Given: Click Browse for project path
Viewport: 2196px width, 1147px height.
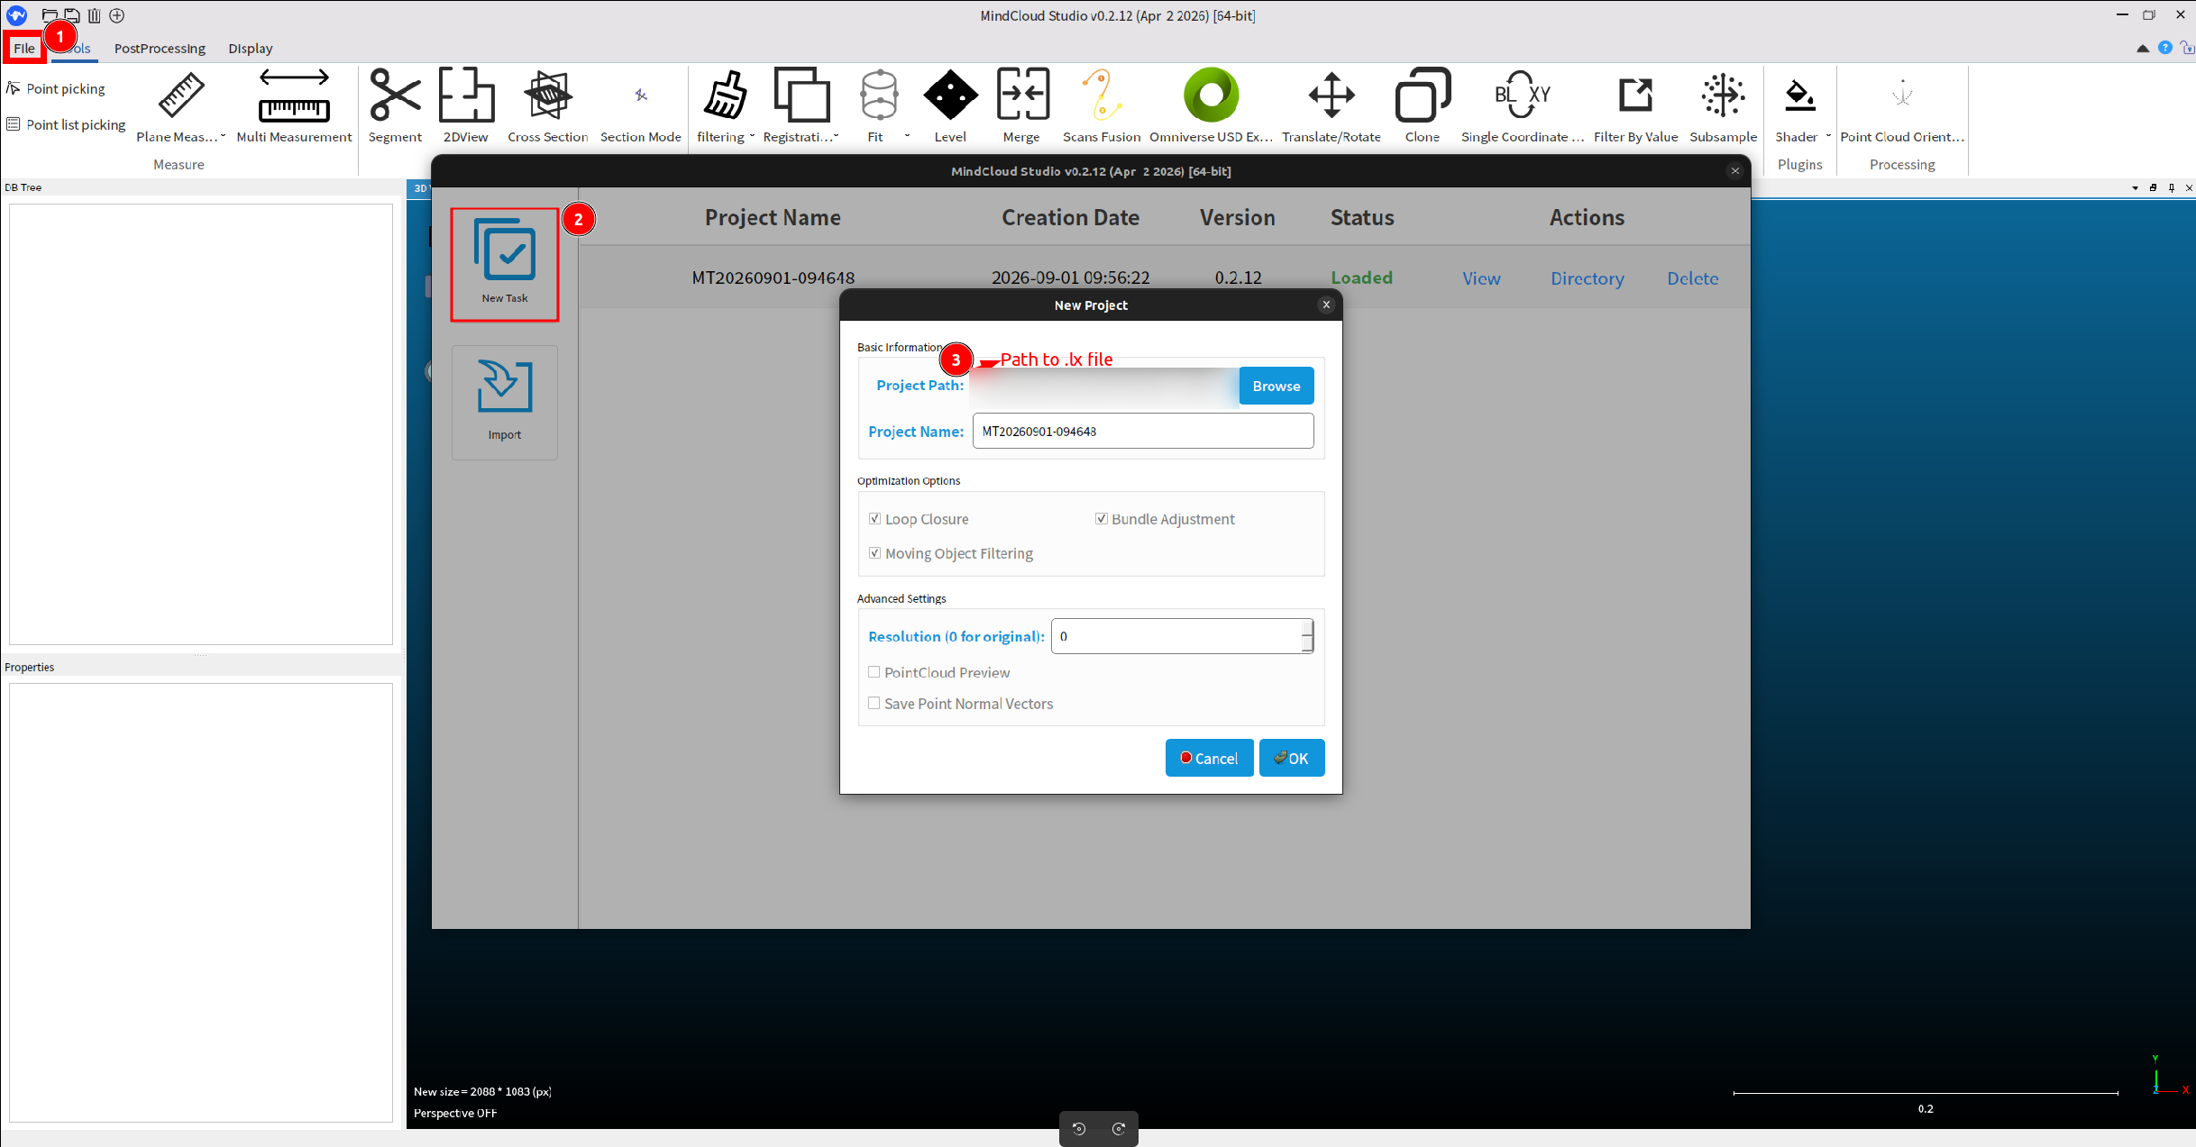Looking at the screenshot, I should point(1276,386).
